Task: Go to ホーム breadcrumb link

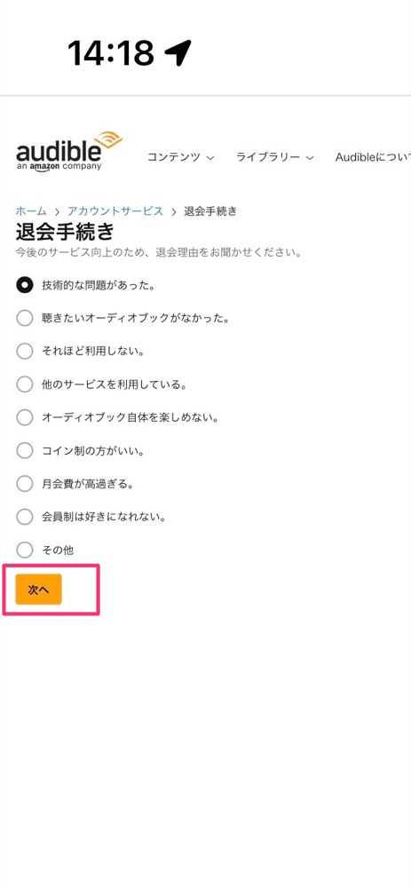Action: click(x=31, y=211)
